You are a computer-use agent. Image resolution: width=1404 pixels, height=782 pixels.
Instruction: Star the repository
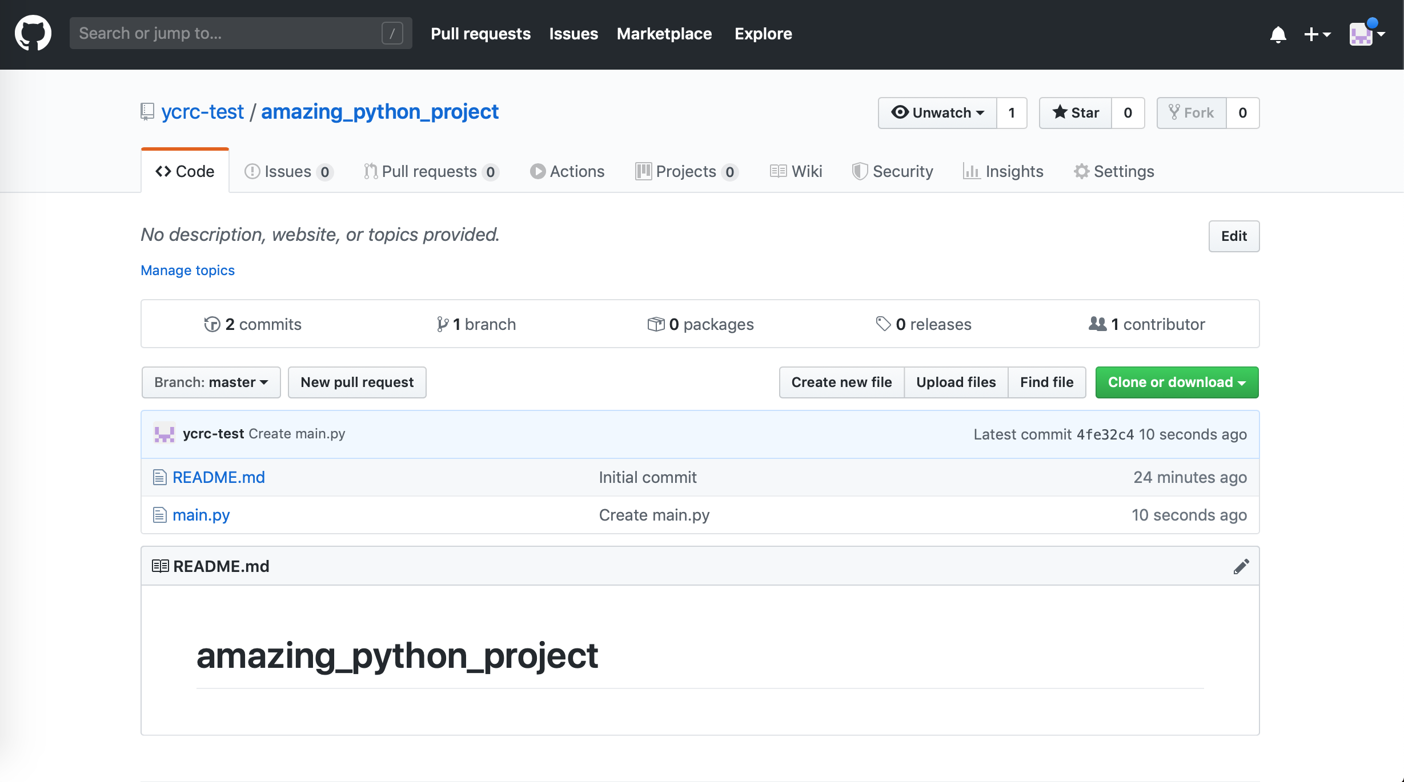point(1076,113)
